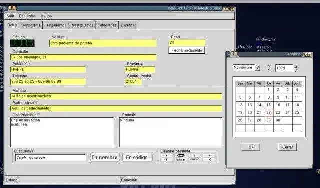
Task: Click the month spinner next to Noviembre
Action: click(x=269, y=68)
